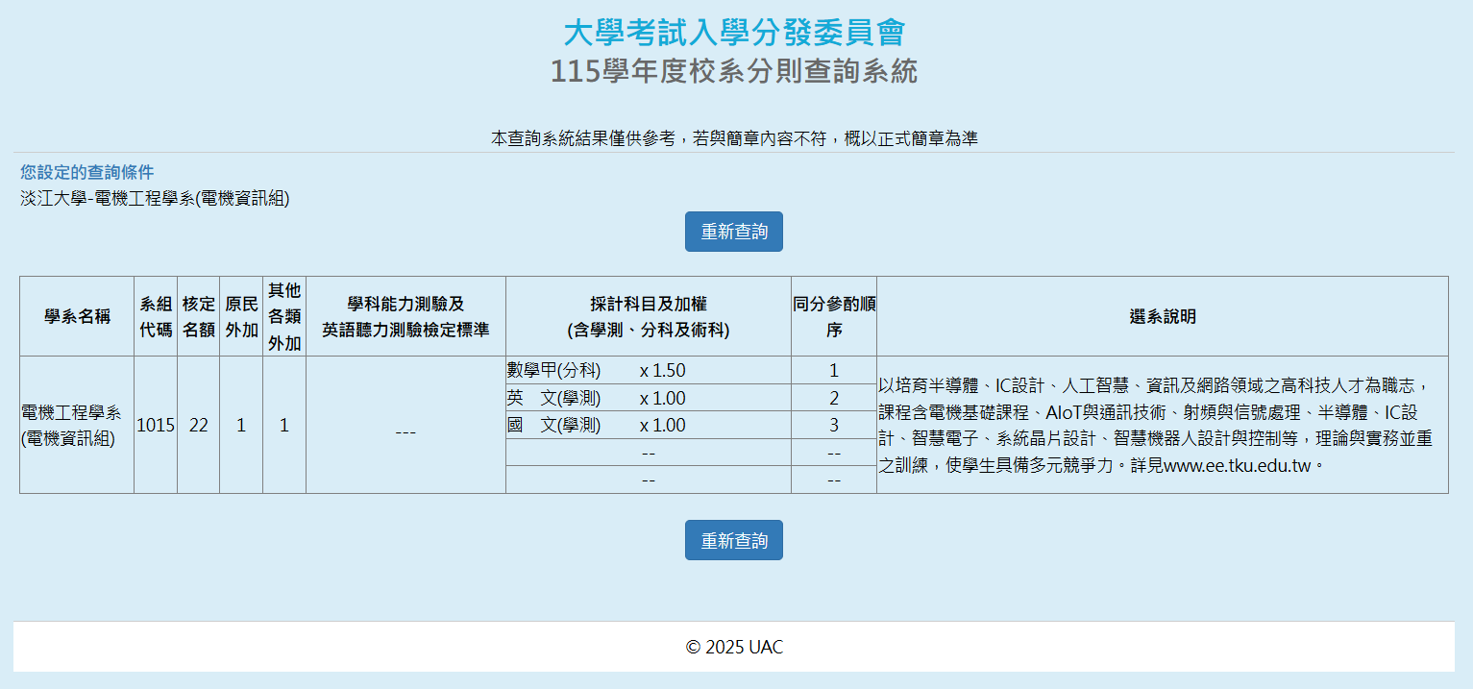Click the 大學考試入學分發委員會 page title
Screen dimensions: 1473x689
click(x=734, y=32)
